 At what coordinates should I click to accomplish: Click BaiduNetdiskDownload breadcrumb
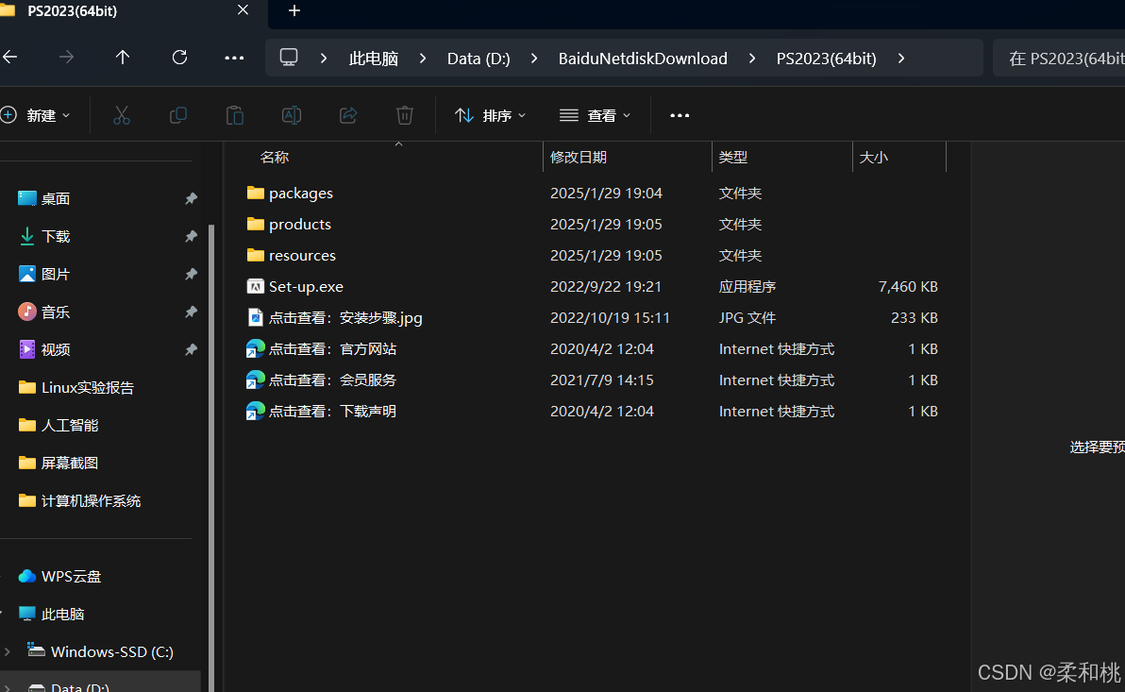[x=643, y=59]
